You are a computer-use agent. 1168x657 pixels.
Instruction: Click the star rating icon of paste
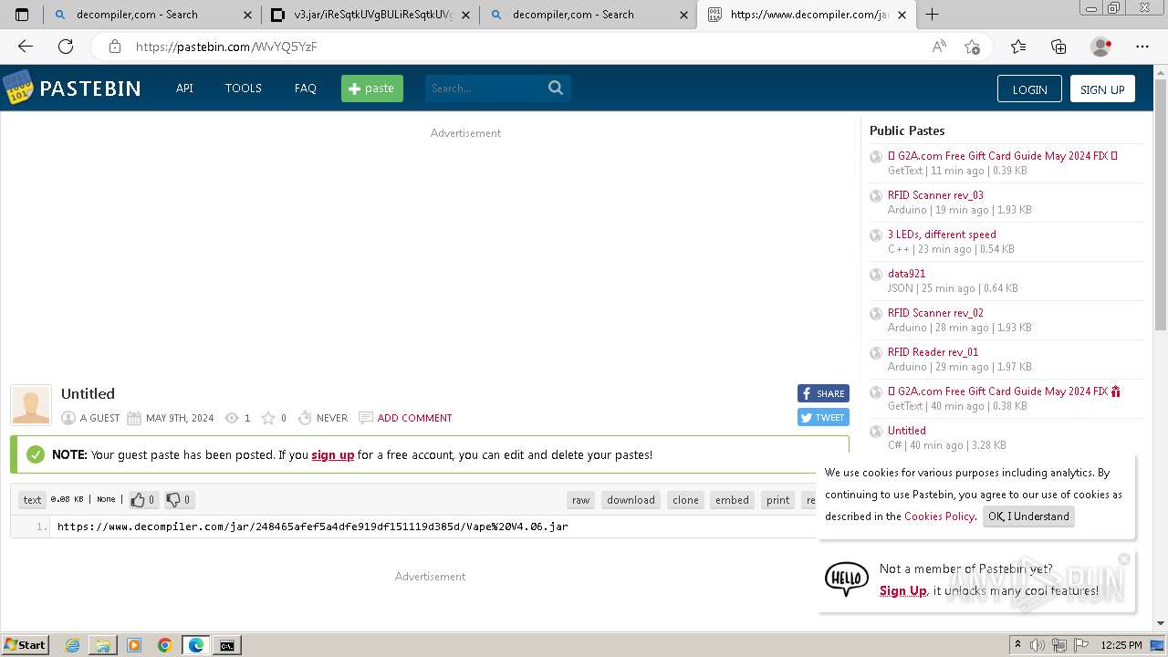268,418
